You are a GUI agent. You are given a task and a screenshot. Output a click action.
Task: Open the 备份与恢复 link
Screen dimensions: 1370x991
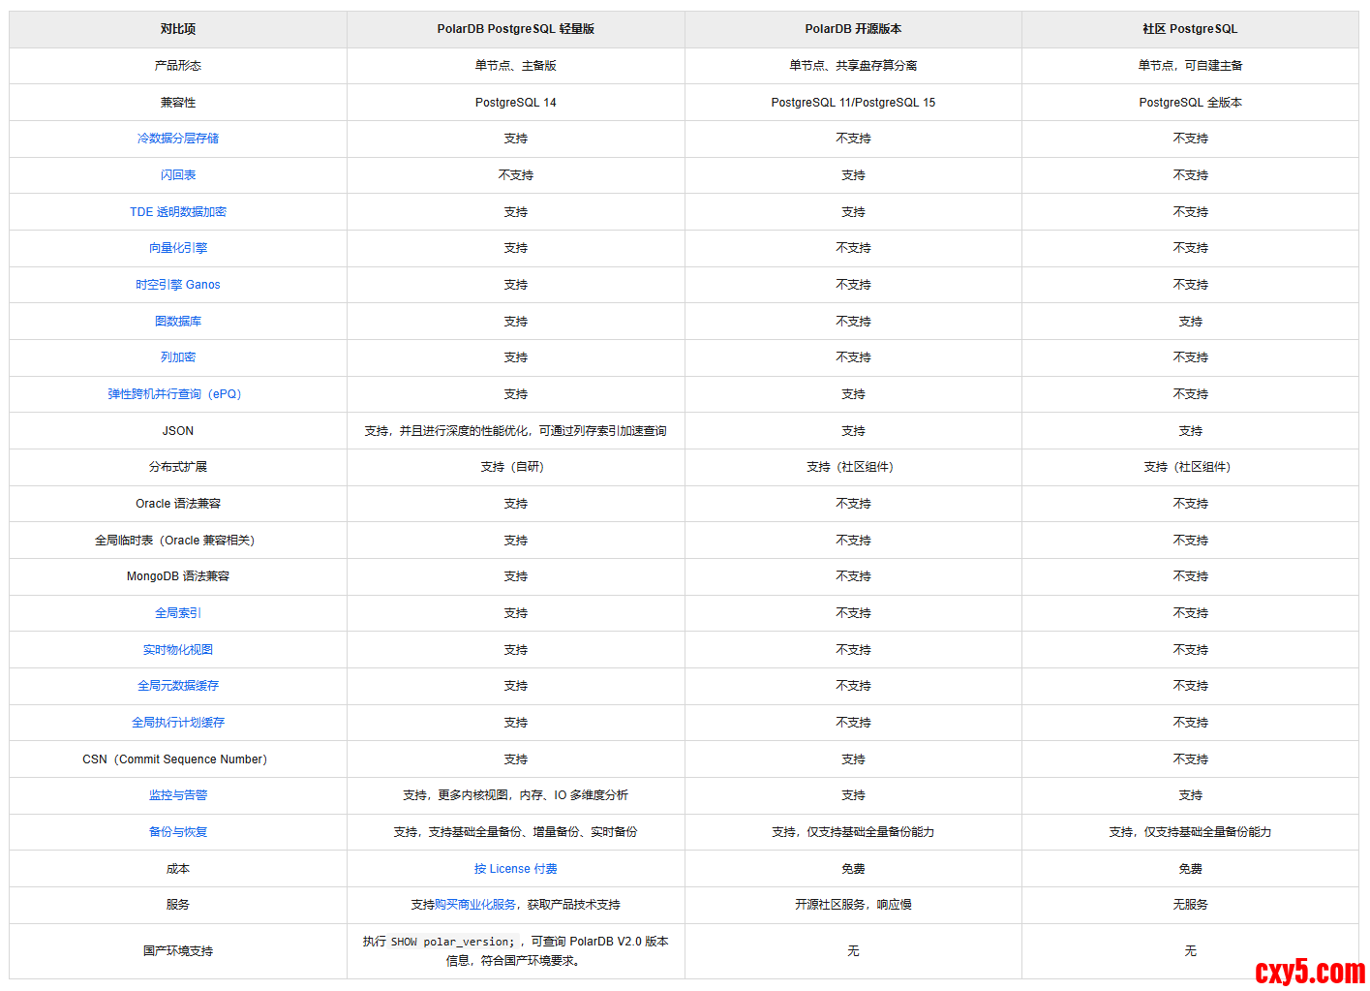pyautogui.click(x=178, y=832)
